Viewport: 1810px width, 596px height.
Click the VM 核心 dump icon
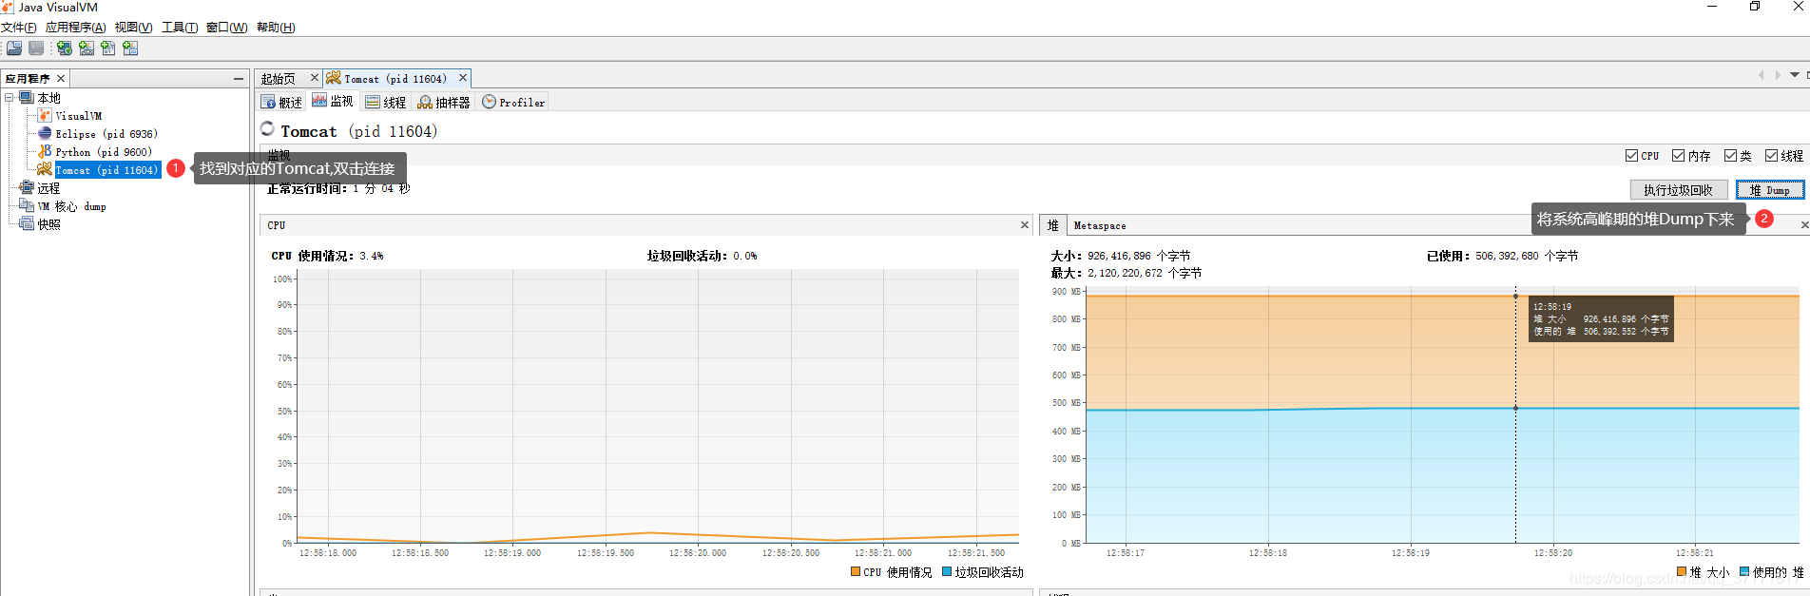(x=27, y=205)
